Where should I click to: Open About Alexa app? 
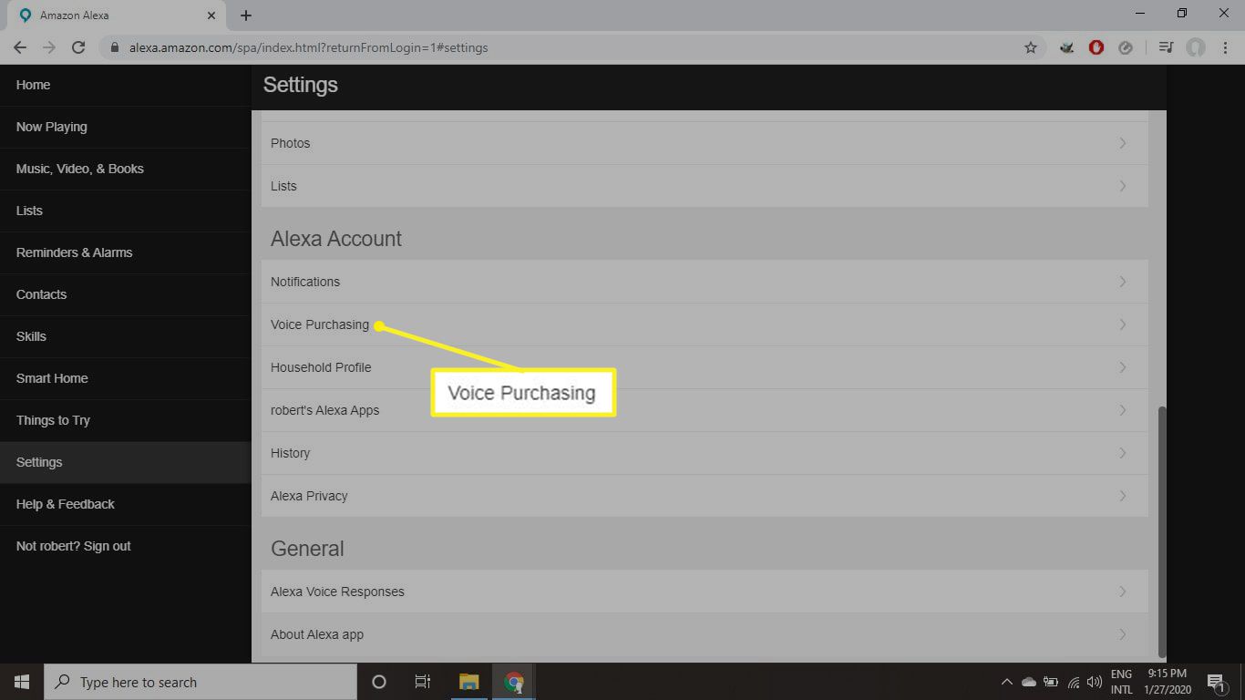705,634
